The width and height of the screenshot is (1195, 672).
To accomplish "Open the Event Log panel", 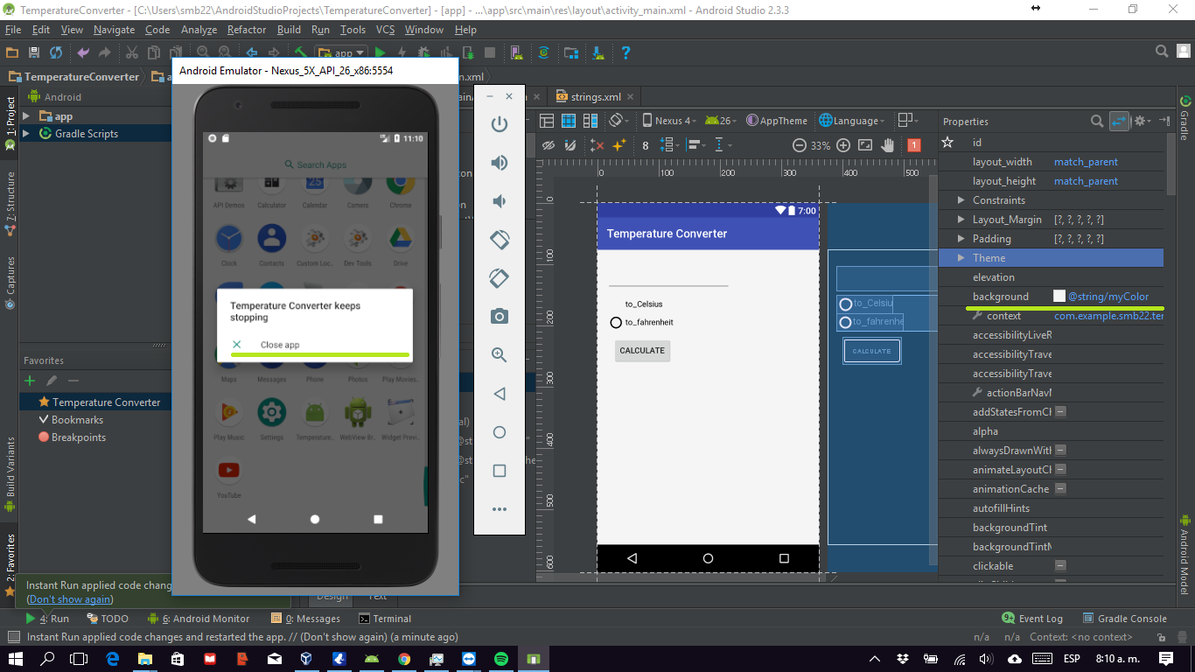I will [1032, 619].
